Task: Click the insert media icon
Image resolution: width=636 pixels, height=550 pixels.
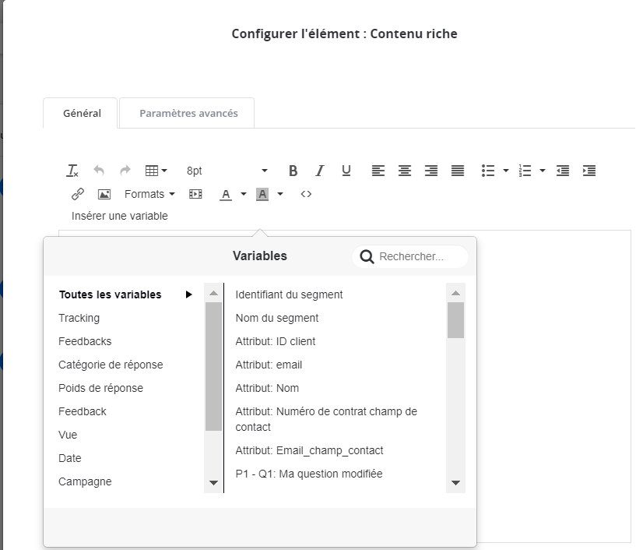Action: point(195,194)
